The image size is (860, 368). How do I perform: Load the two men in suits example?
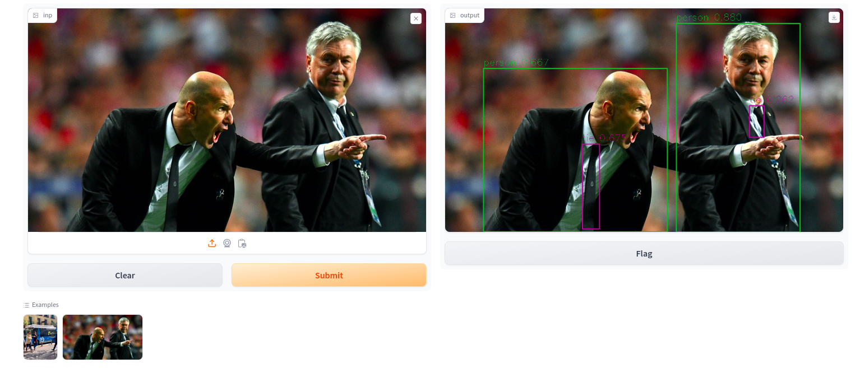(103, 337)
